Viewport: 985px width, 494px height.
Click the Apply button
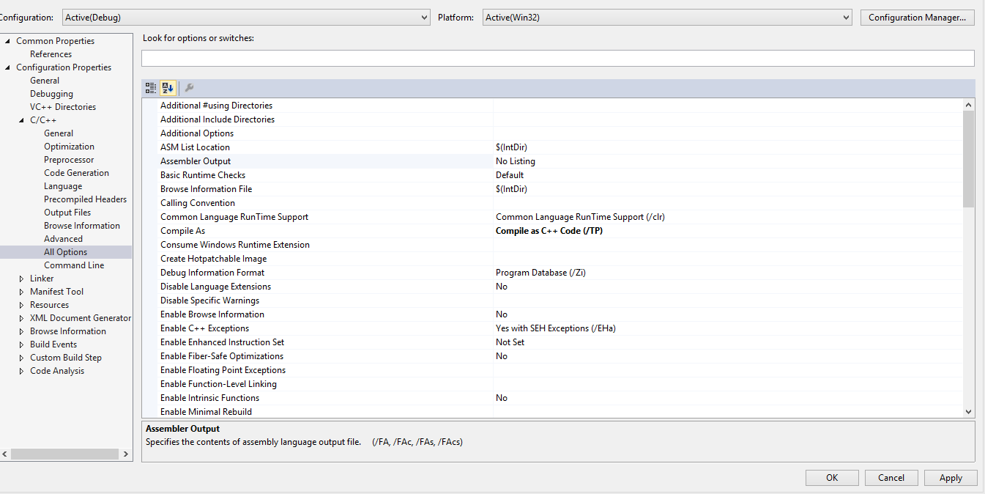(951, 477)
